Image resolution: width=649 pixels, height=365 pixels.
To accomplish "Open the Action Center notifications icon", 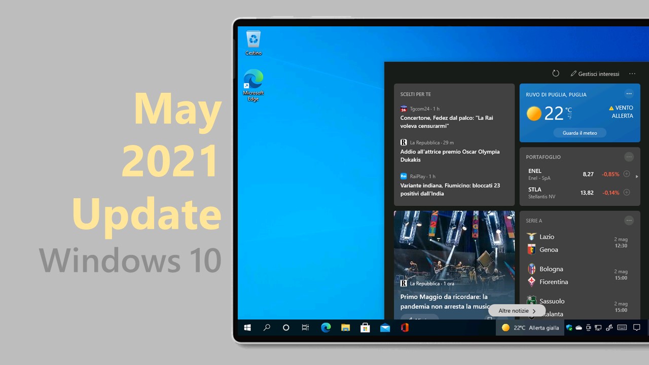I will pos(637,327).
